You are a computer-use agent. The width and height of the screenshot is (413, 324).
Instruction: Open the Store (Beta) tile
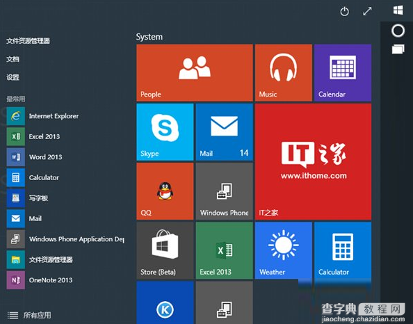click(x=165, y=250)
